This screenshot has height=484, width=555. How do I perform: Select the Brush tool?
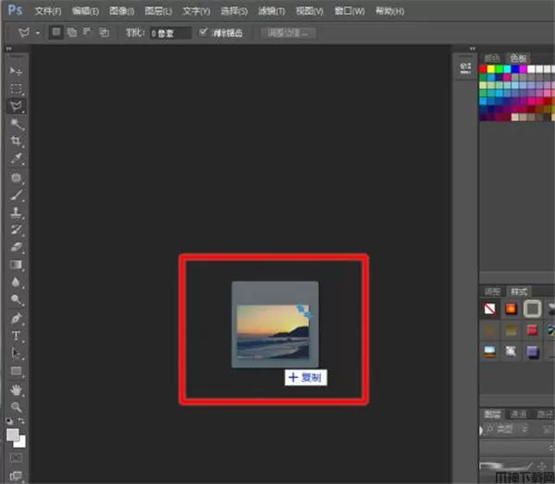point(16,195)
